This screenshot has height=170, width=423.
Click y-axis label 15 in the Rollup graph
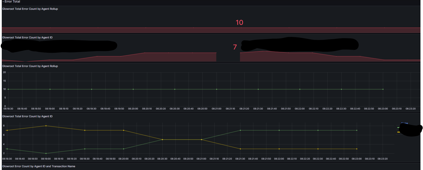[x=4, y=81]
